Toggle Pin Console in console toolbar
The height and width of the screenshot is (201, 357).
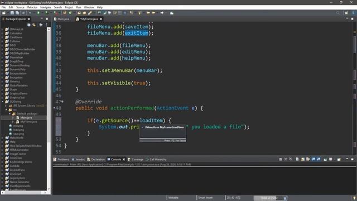coord(325,159)
